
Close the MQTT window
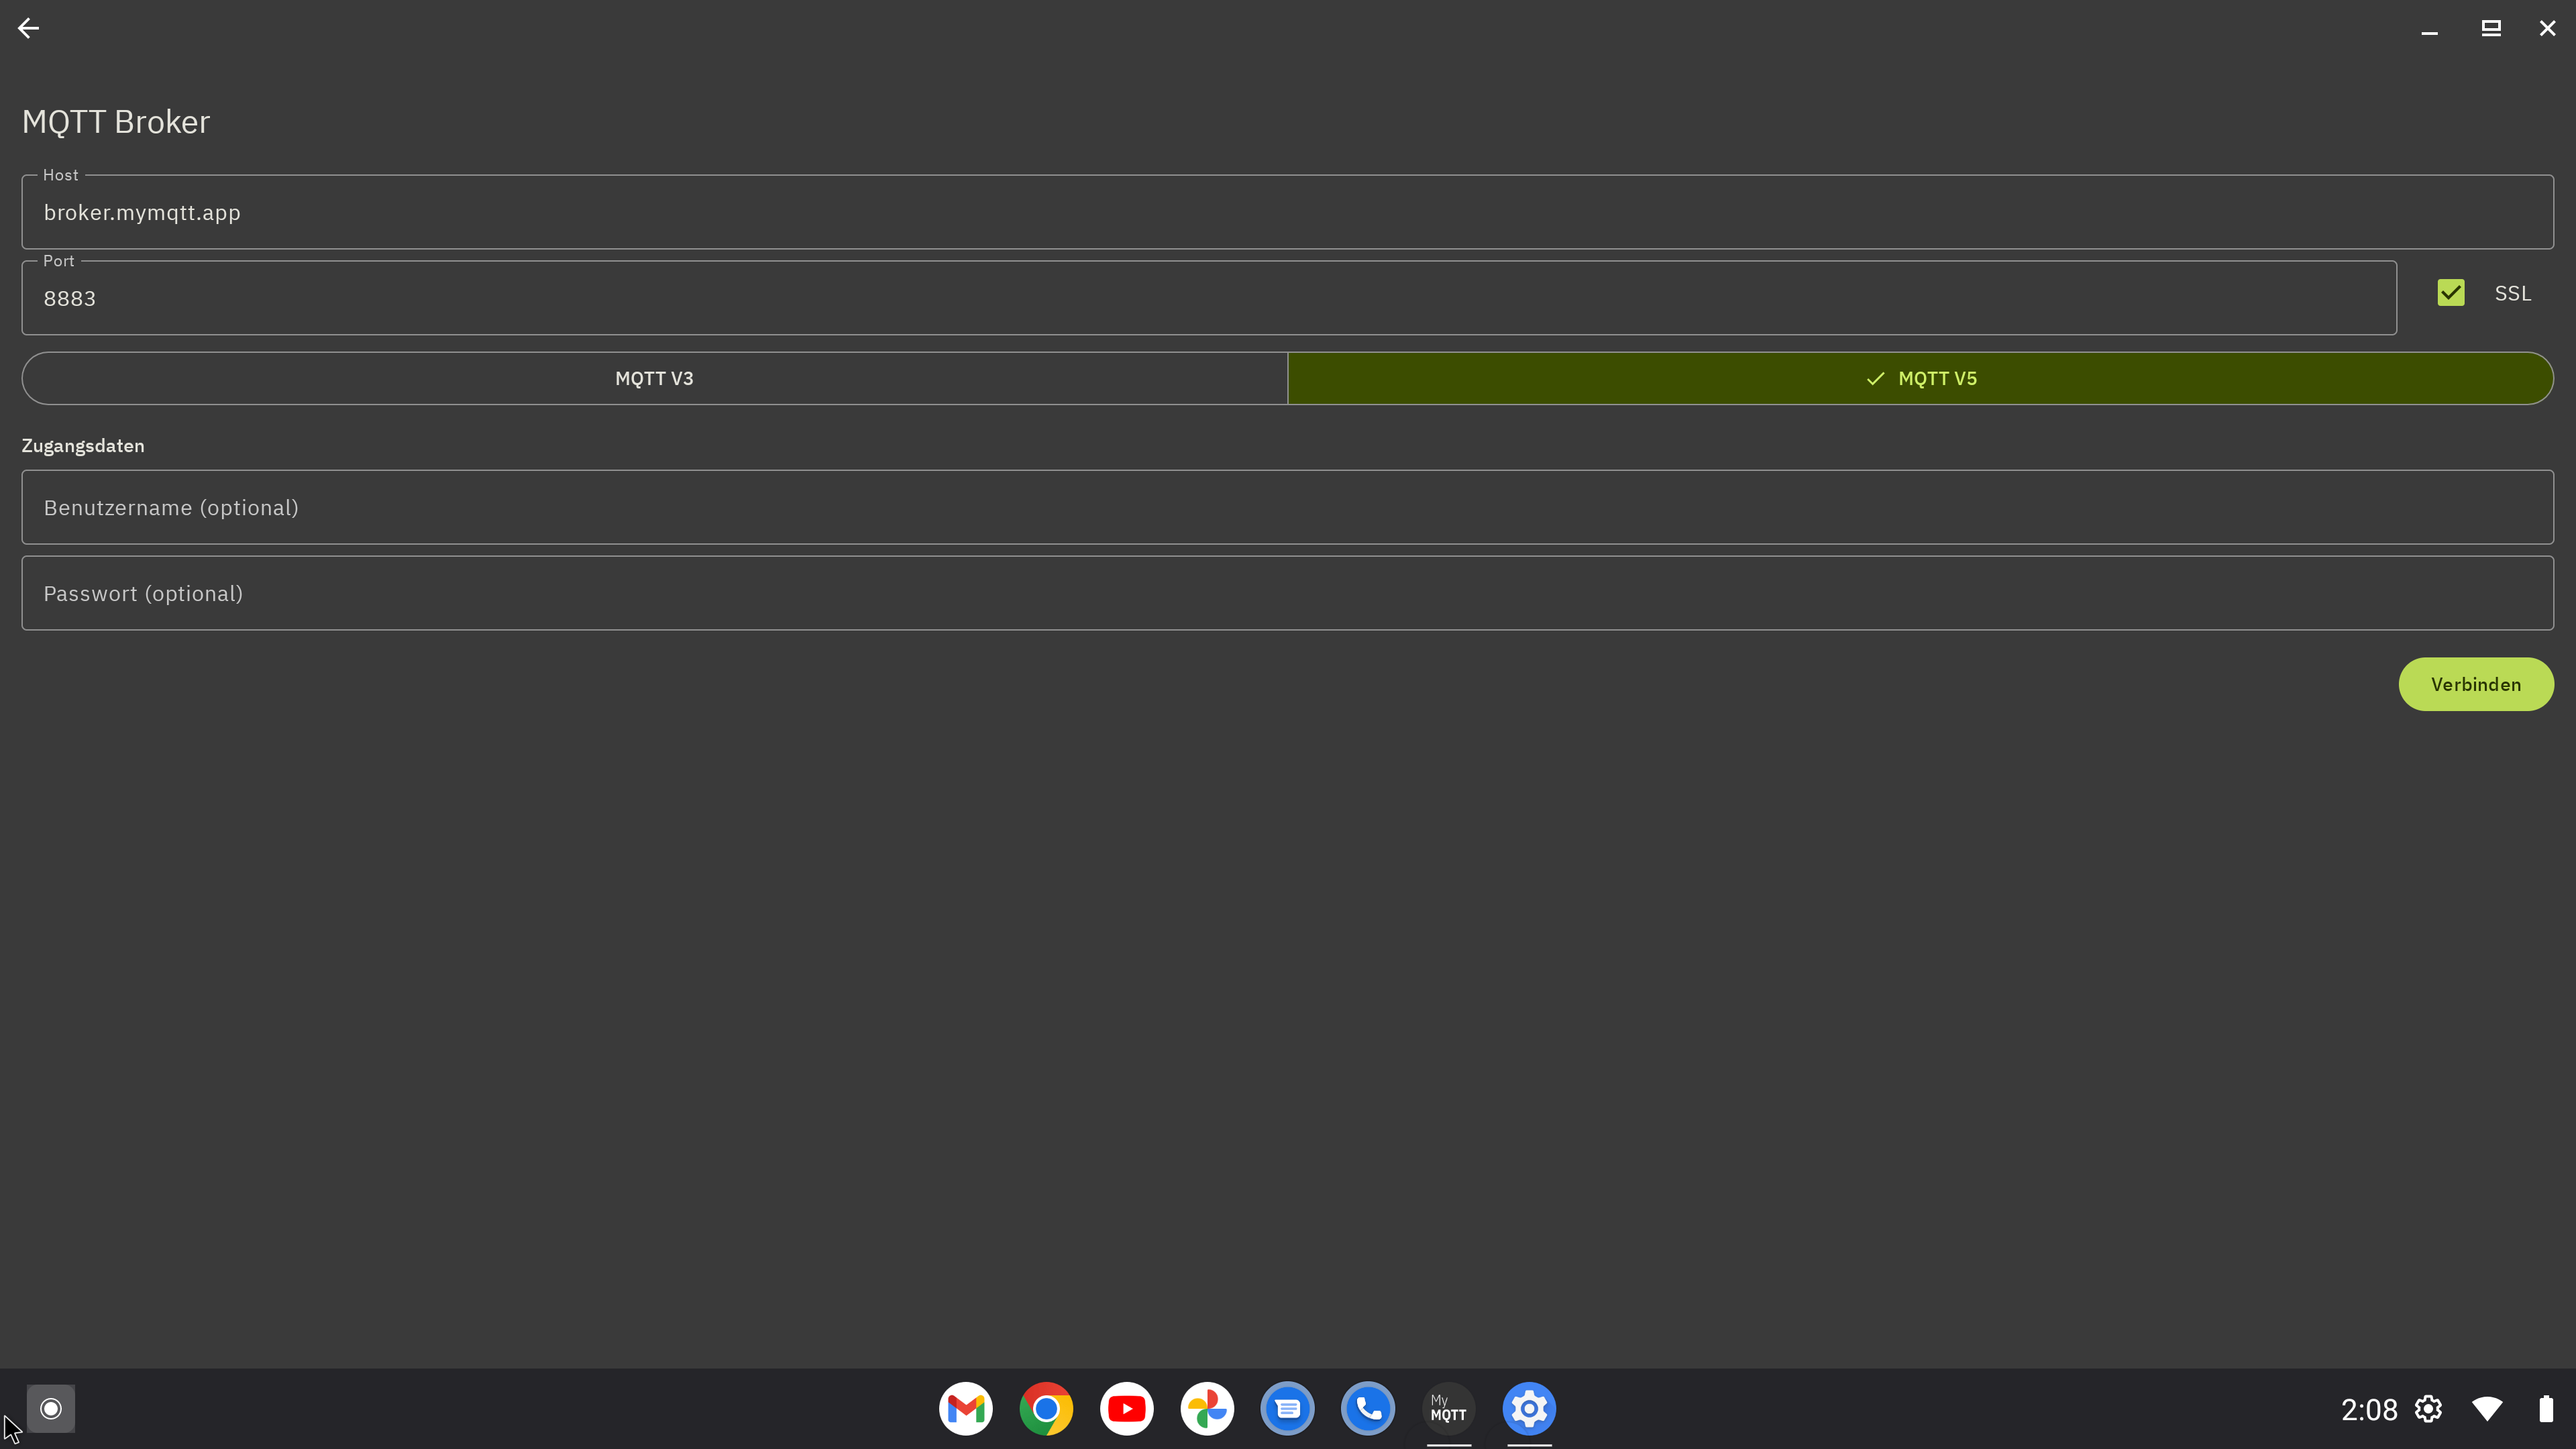pyautogui.click(x=2547, y=28)
